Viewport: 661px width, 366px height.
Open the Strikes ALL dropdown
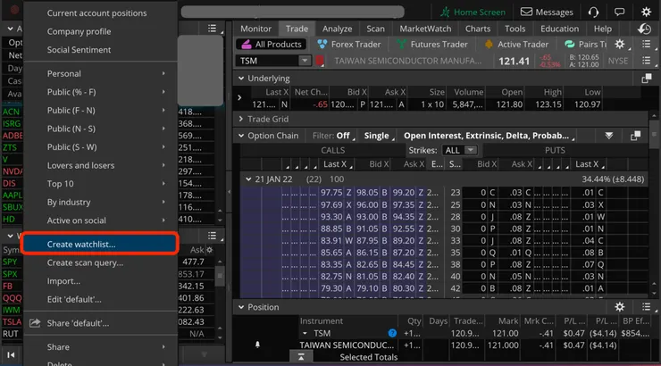coord(459,150)
